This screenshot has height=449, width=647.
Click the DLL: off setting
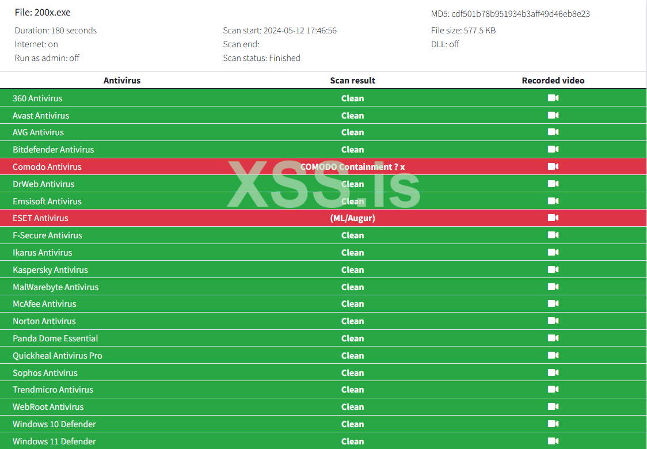[445, 44]
